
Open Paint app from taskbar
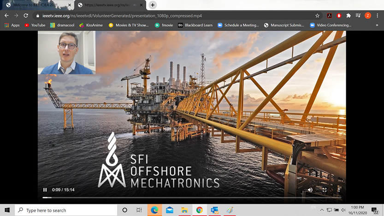230,210
